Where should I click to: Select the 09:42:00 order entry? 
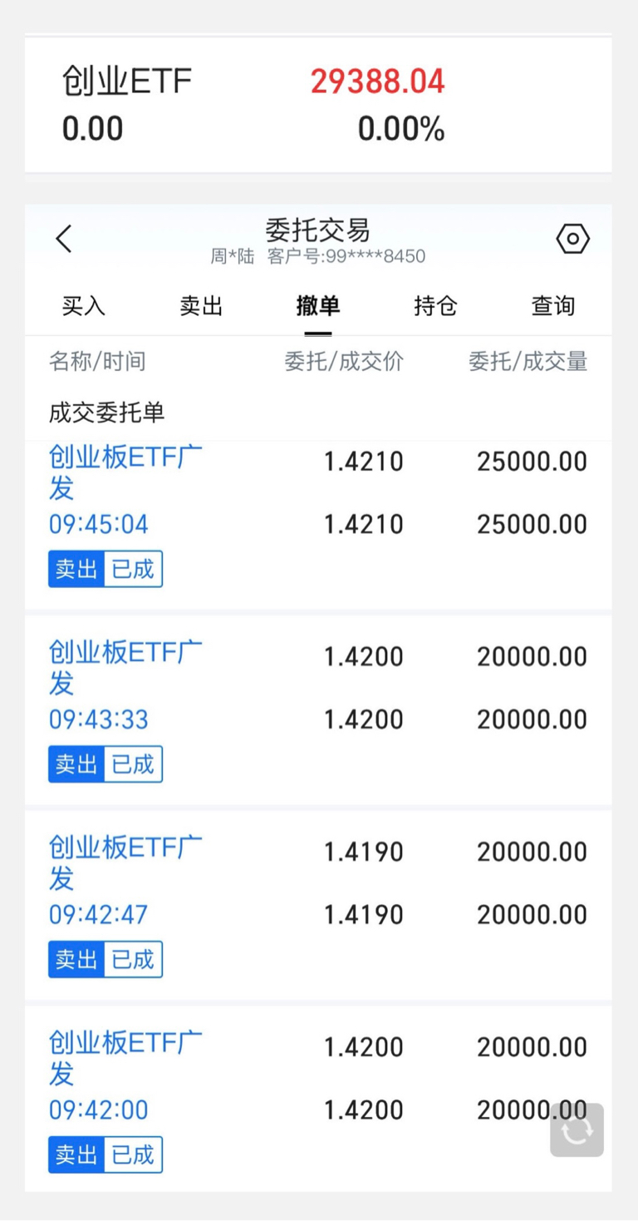click(x=318, y=1100)
